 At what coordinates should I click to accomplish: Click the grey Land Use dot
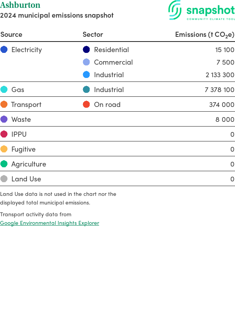tap(4, 179)
